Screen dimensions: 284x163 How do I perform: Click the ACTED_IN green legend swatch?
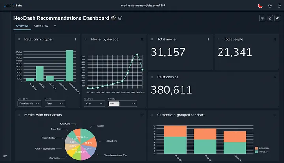(x=256, y=152)
